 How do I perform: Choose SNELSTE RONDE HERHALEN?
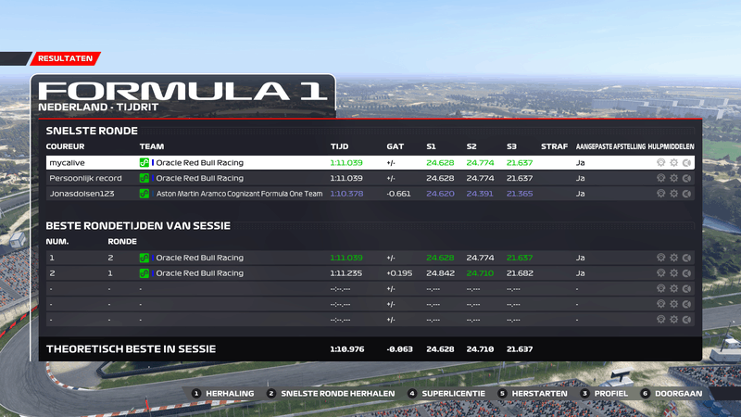(x=331, y=393)
